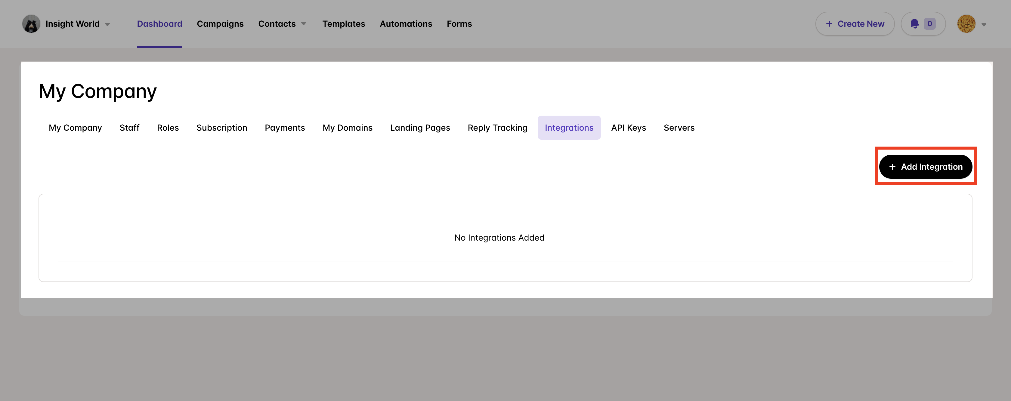Select the My Company tab
Screen dimensions: 1011x401
[x=75, y=128]
